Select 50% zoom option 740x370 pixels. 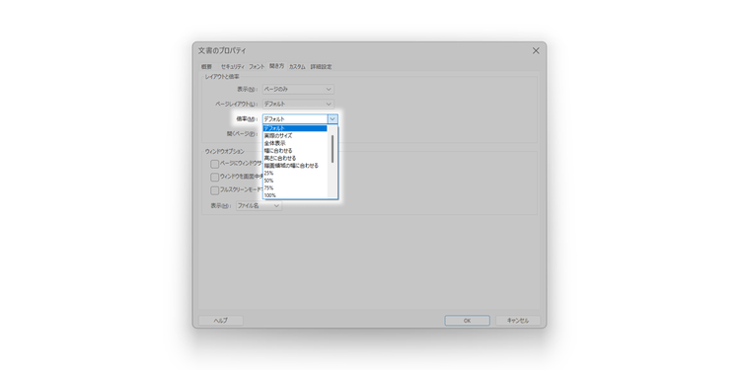tap(295, 181)
